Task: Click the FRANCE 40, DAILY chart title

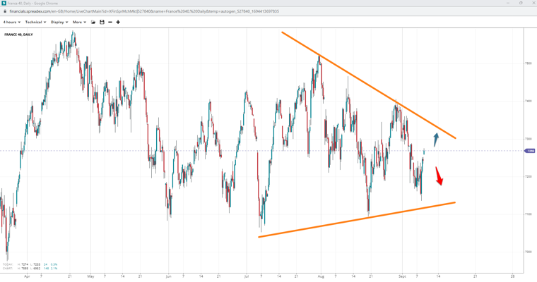Action: (18, 35)
